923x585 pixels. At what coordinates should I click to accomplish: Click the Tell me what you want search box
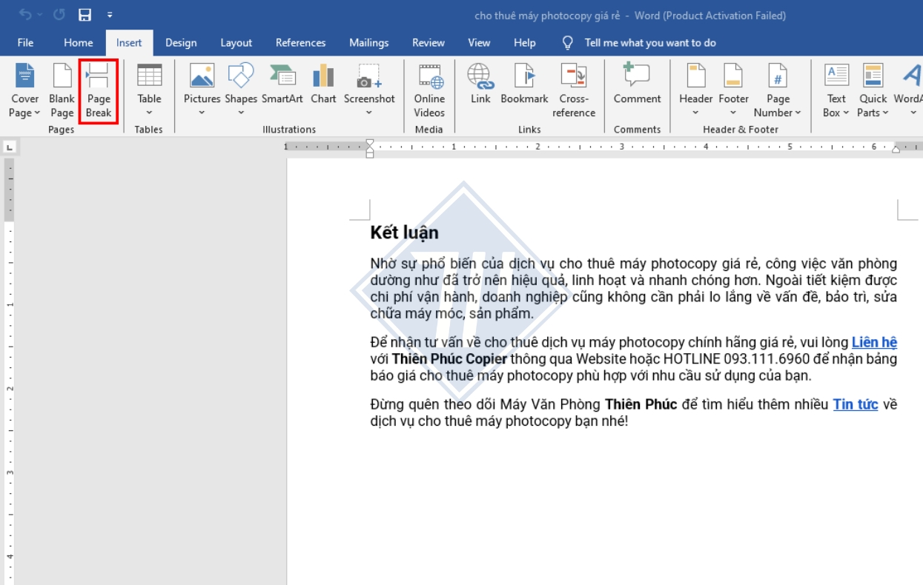click(x=649, y=43)
